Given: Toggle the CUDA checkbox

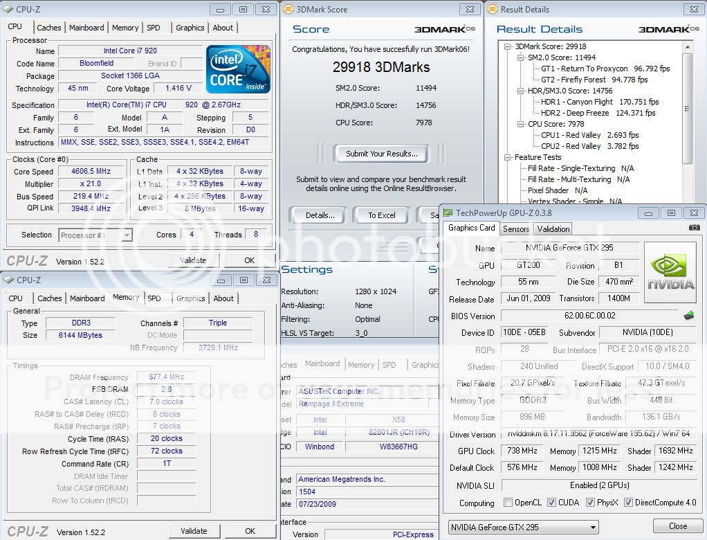Looking at the screenshot, I should 551,502.
